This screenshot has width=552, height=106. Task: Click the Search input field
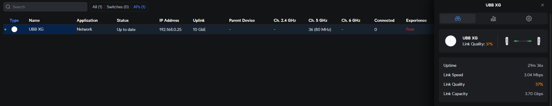pyautogui.click(x=45, y=7)
